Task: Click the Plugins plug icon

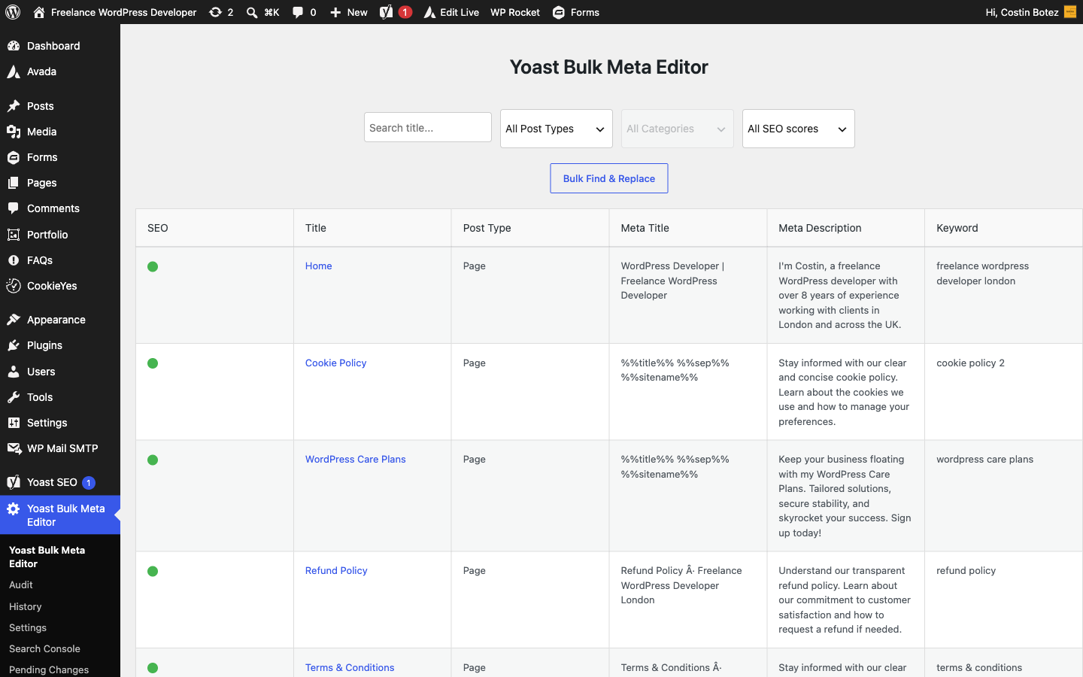Action: pos(14,345)
